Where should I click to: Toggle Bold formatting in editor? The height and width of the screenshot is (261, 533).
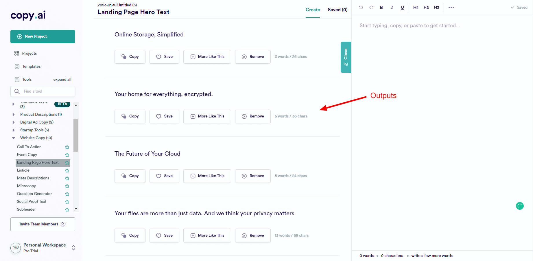click(x=381, y=8)
